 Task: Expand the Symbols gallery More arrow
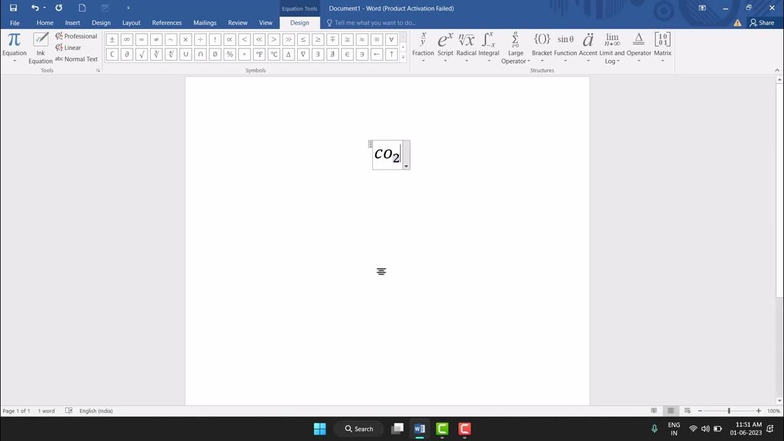403,57
